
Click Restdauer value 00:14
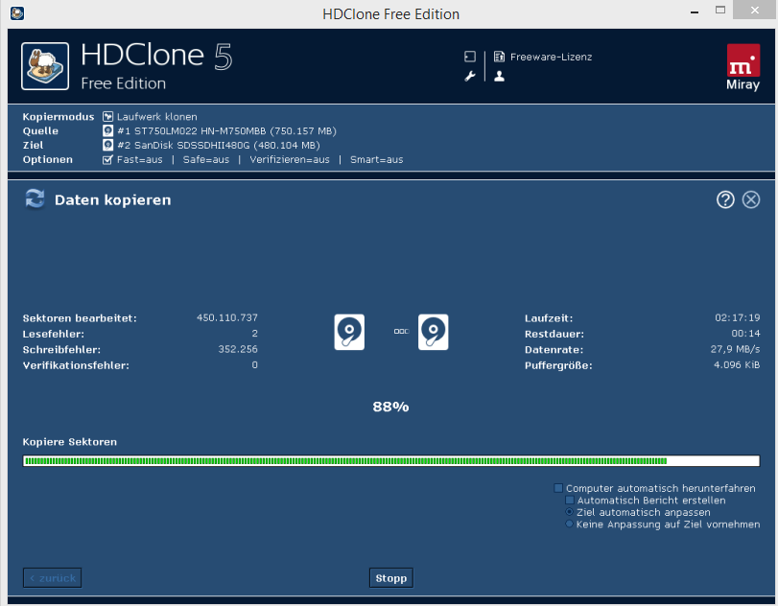[x=745, y=334]
